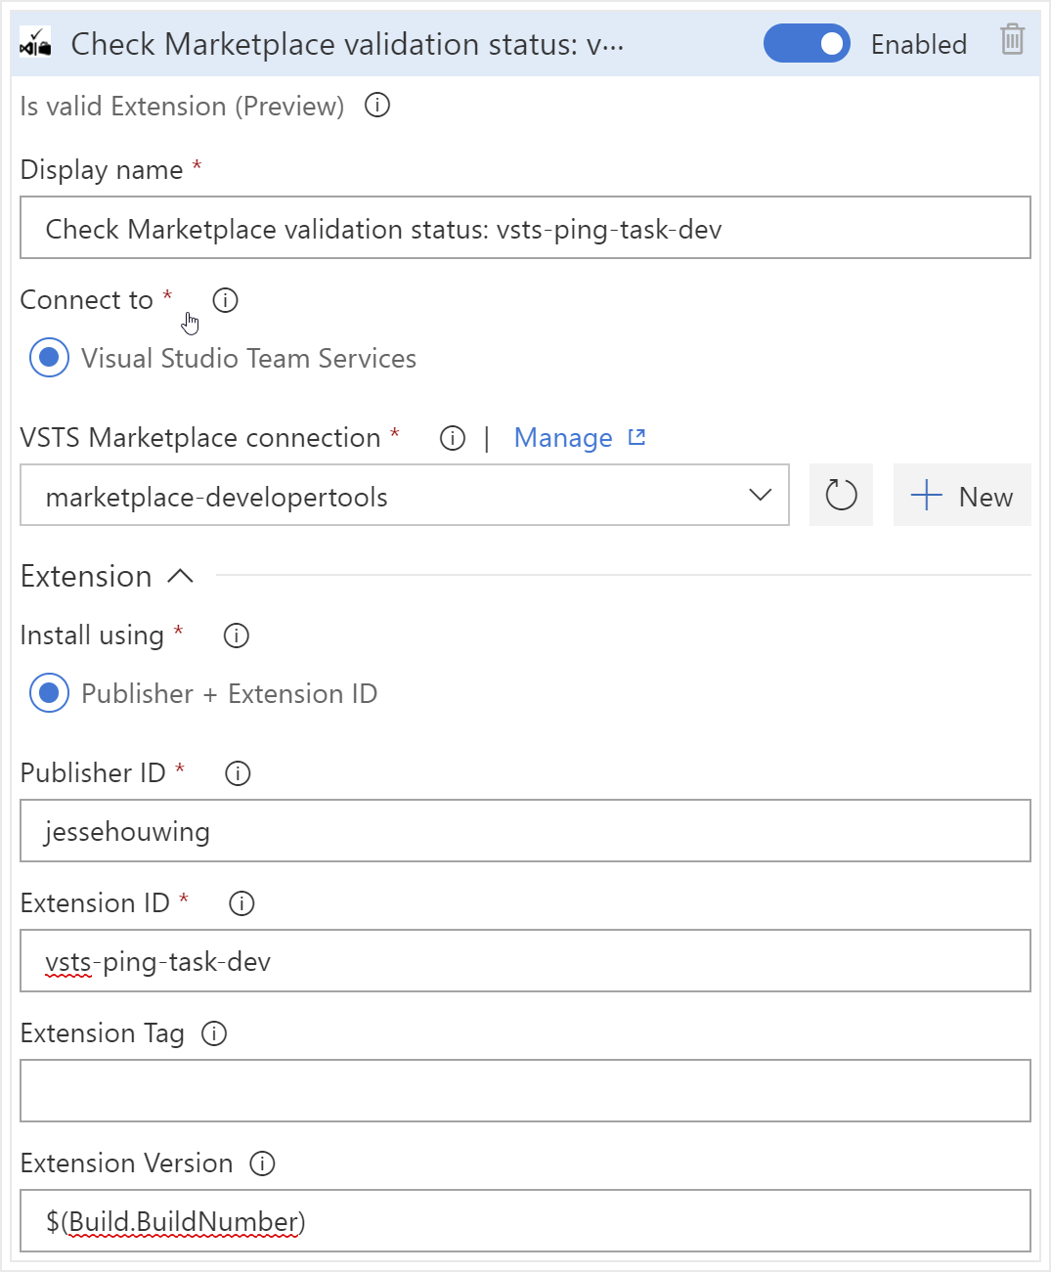Image resolution: width=1051 pixels, height=1272 pixels.
Task: Click the trash icon to delete task
Action: click(x=1012, y=40)
